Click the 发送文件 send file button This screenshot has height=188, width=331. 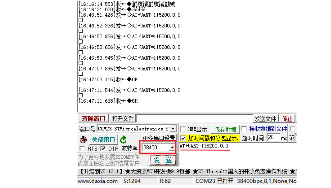pyautogui.click(x=265, y=119)
